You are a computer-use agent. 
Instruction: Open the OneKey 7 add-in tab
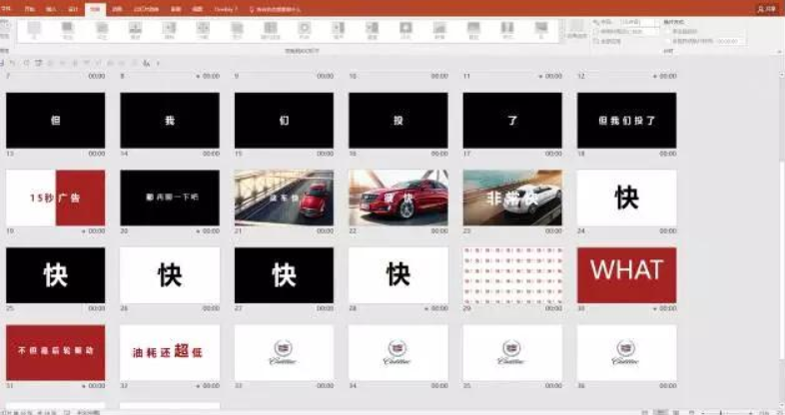point(226,9)
